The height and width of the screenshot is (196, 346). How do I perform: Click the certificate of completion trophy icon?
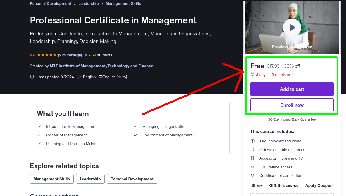[253, 175]
